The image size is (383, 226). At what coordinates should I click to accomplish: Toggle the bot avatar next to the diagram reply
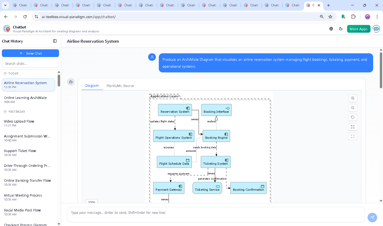click(x=71, y=82)
